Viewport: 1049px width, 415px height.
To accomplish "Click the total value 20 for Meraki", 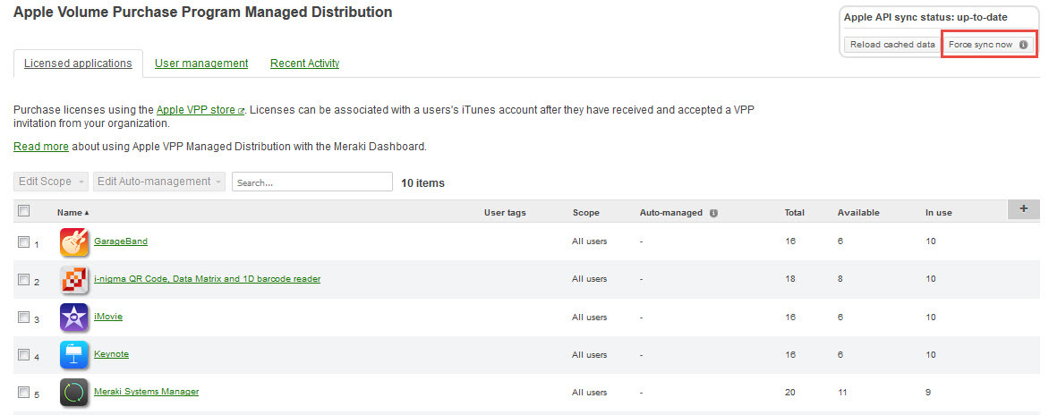I will pos(790,393).
